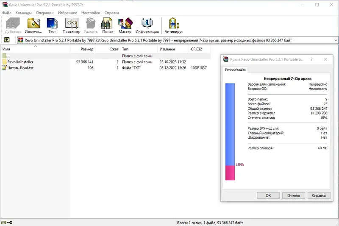The height and width of the screenshot is (226, 339).
Task: Show archive Информация icon in toolbar
Action: coord(147,25)
